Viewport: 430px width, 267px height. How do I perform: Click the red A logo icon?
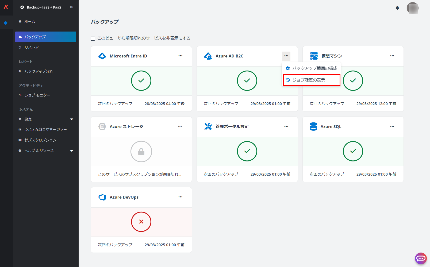click(6, 7)
